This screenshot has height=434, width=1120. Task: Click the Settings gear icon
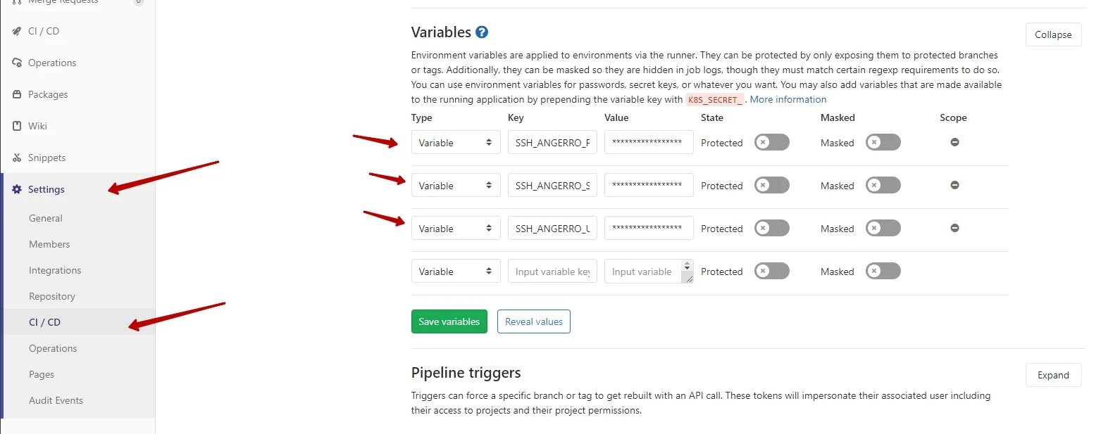coord(17,189)
